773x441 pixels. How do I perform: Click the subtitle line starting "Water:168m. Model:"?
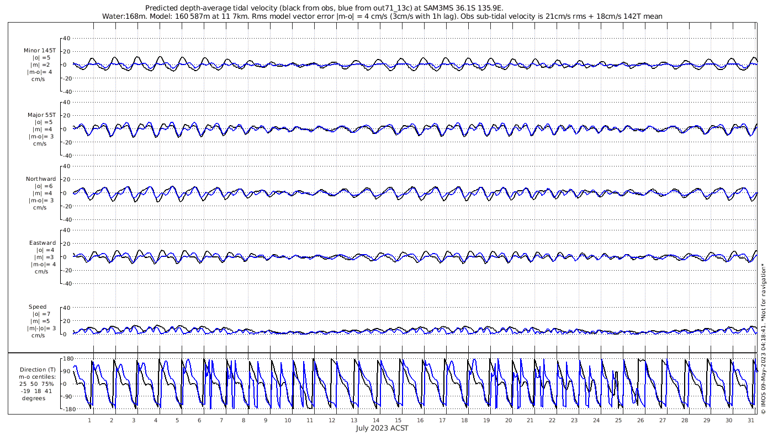tap(382, 17)
